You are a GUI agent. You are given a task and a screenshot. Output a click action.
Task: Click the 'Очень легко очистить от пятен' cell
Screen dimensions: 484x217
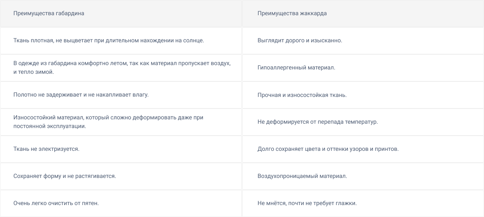(x=56, y=203)
